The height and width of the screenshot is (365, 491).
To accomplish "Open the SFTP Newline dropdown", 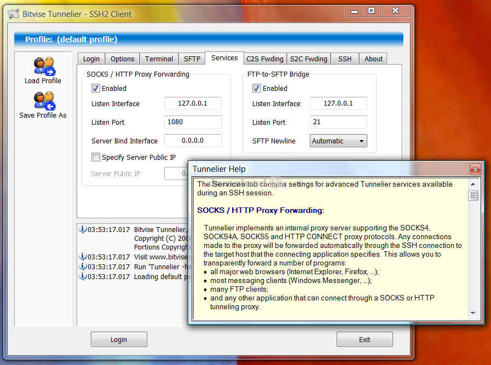I will (x=338, y=141).
